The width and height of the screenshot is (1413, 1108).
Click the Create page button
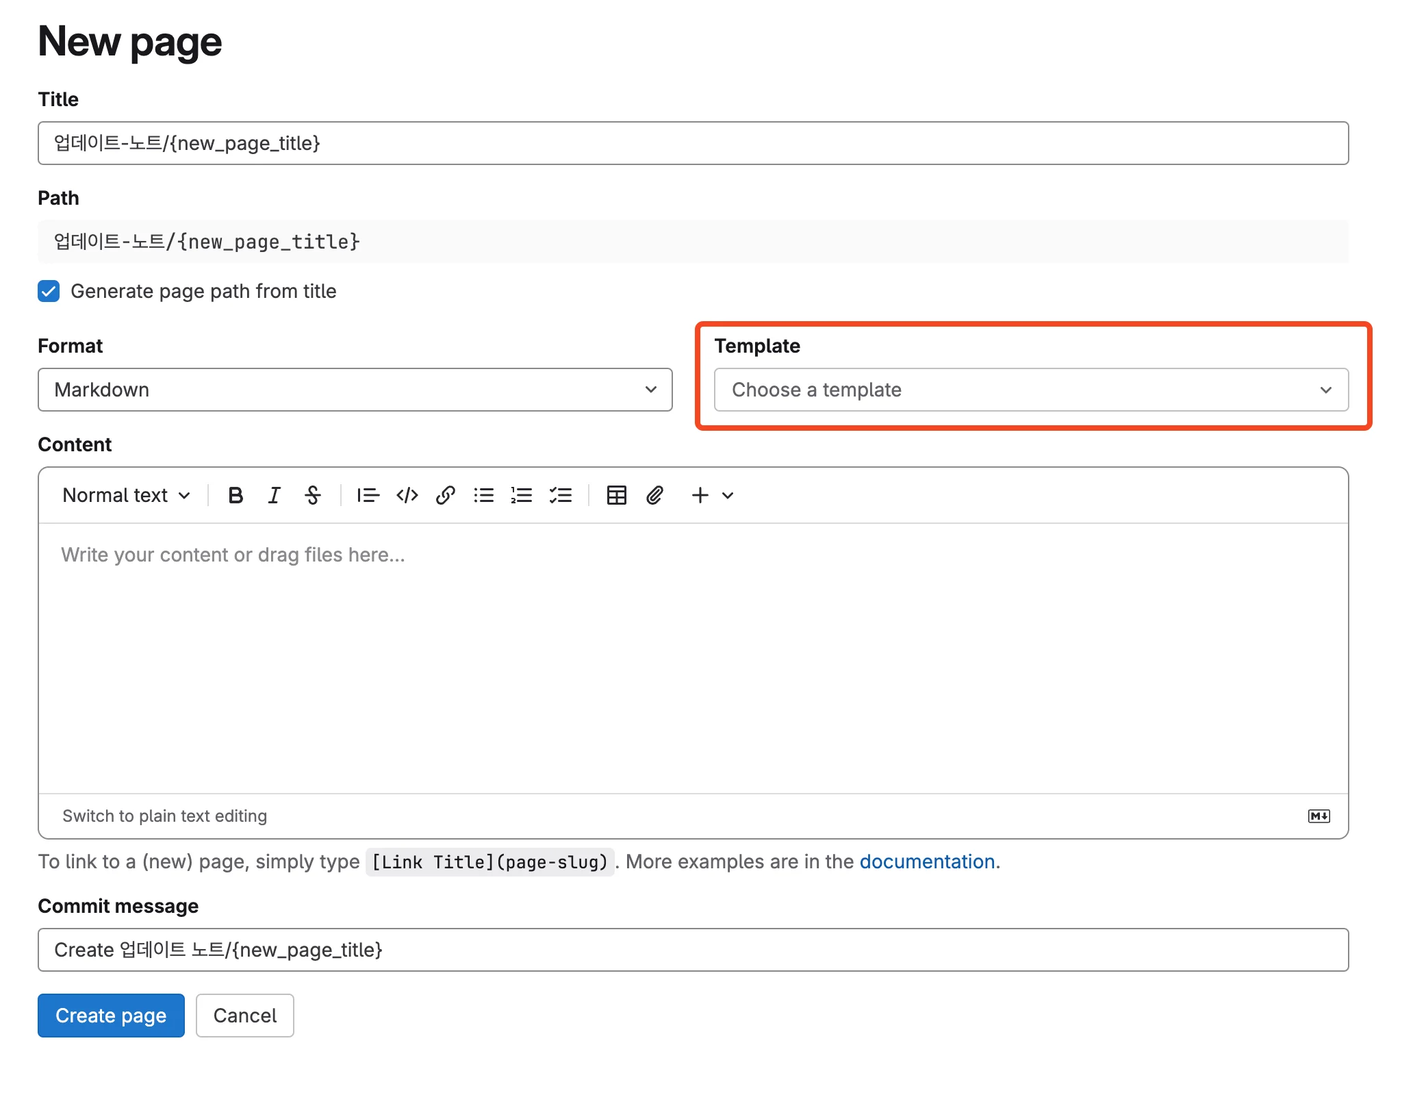[x=111, y=1016]
